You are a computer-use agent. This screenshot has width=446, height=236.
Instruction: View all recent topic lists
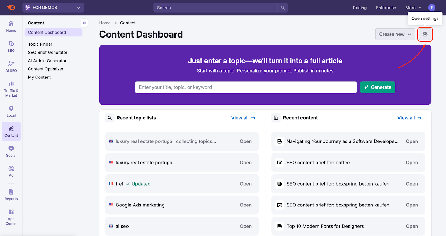click(243, 118)
